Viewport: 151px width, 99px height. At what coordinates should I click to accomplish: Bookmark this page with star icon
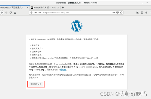pyautogui.click(x=121, y=13)
